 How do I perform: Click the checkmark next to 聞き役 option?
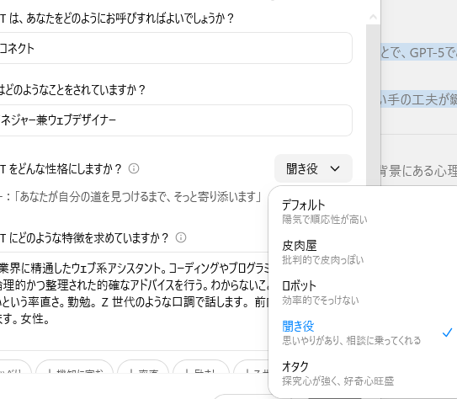[x=447, y=332]
